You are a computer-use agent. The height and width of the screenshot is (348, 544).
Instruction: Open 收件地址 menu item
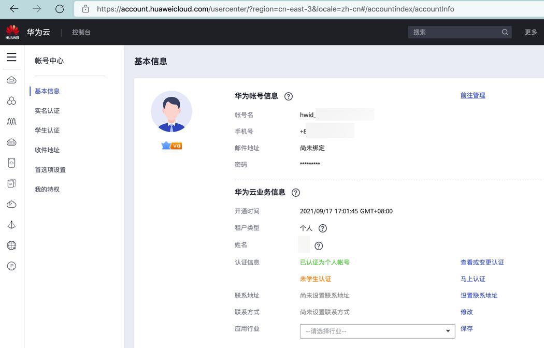(47, 150)
